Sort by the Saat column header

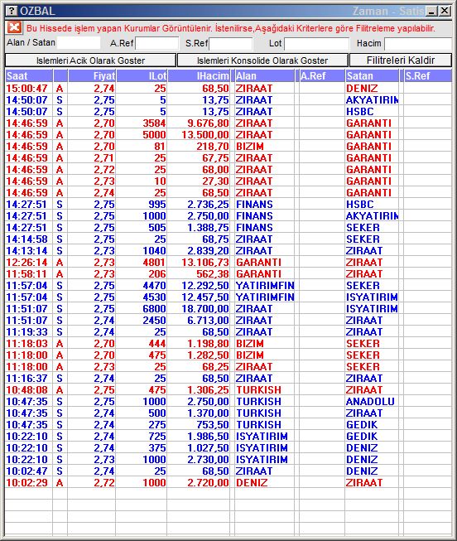pos(29,76)
